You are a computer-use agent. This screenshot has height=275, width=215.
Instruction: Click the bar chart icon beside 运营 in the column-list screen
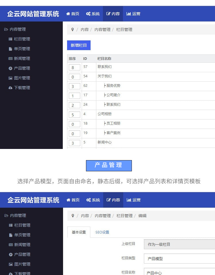pyautogui.click(x=128, y=14)
